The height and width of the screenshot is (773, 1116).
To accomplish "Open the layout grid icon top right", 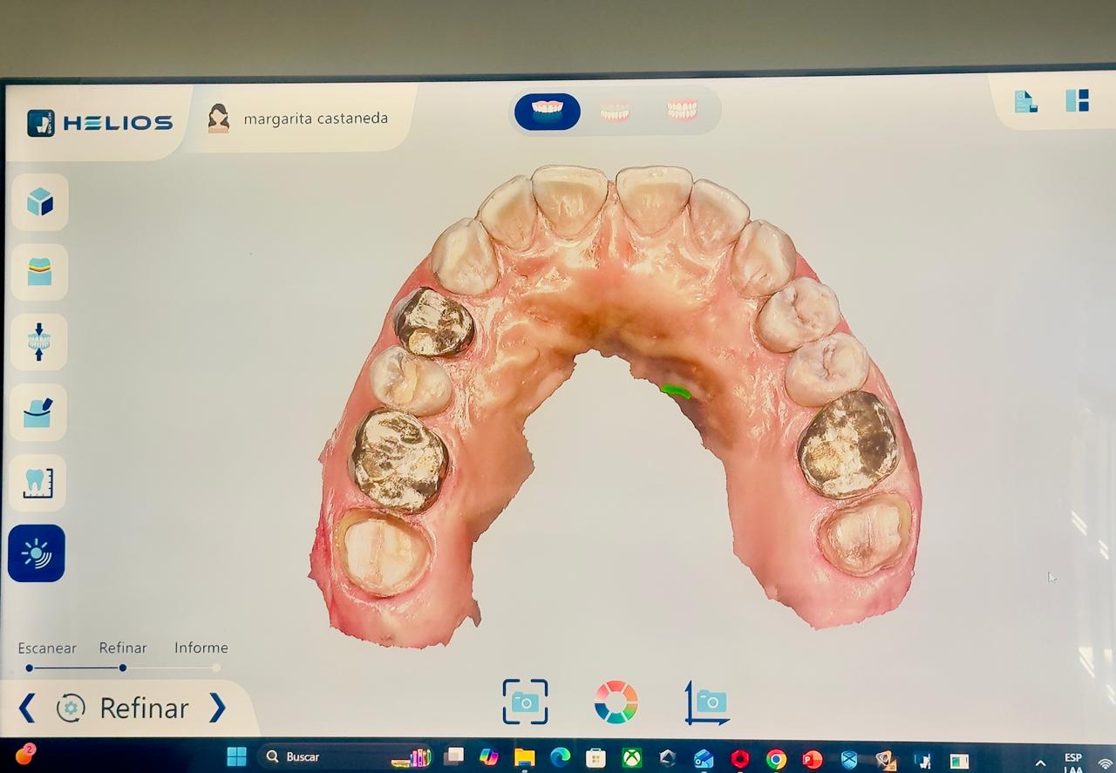I will [x=1078, y=100].
